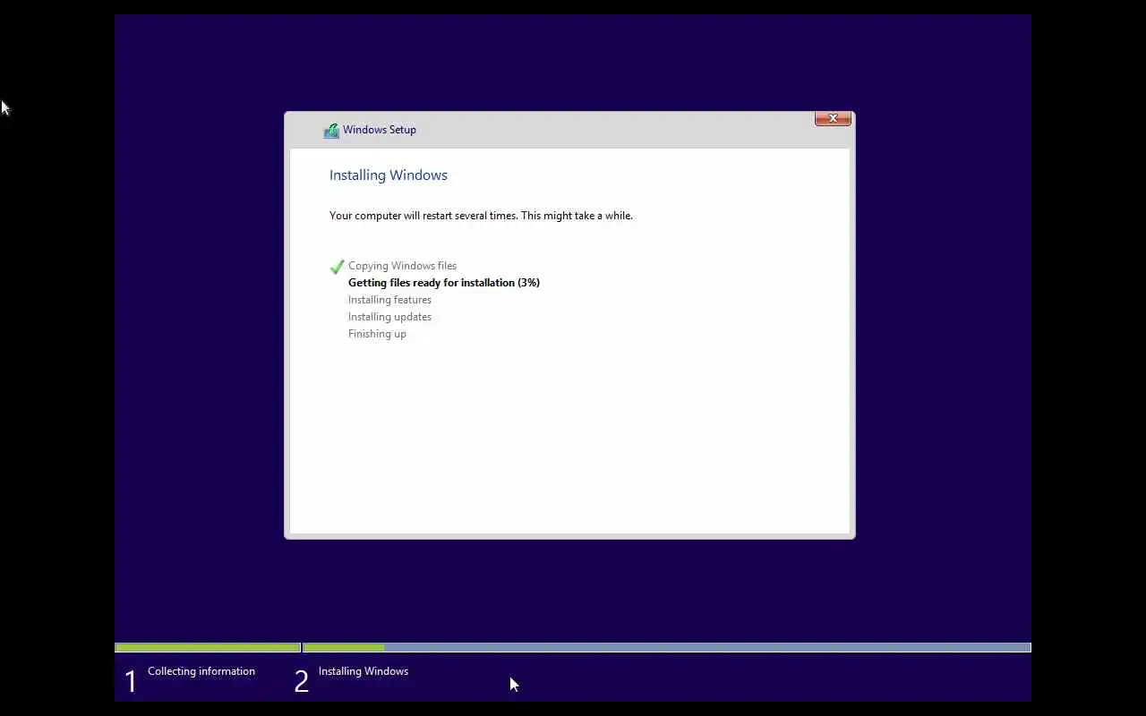Click the 'Collecting information' stage label

[201, 671]
